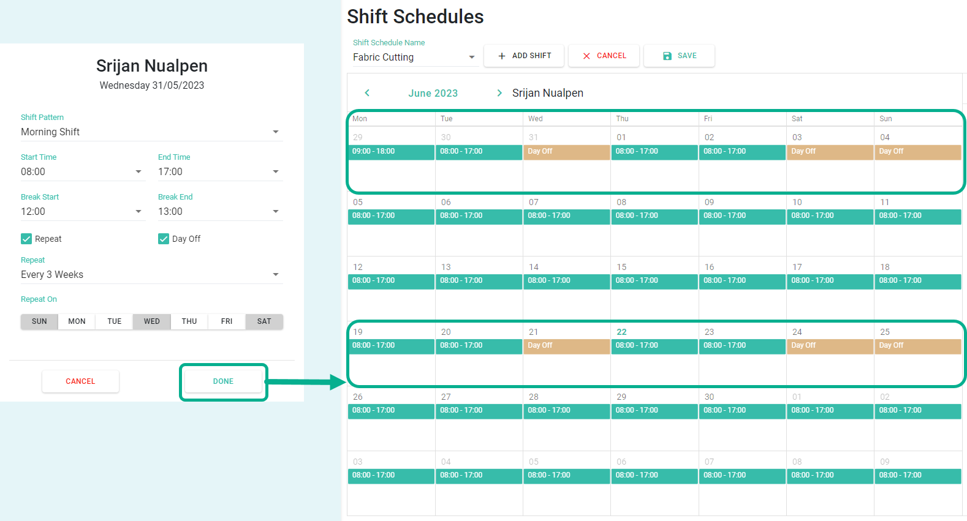Open the Shift Pattern dropdown

tap(152, 132)
